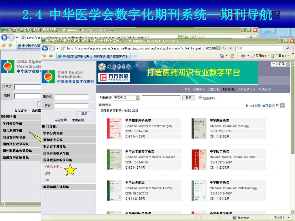Go to 期刊导航 in the site navigation
295x221 pixels.
pos(229,90)
